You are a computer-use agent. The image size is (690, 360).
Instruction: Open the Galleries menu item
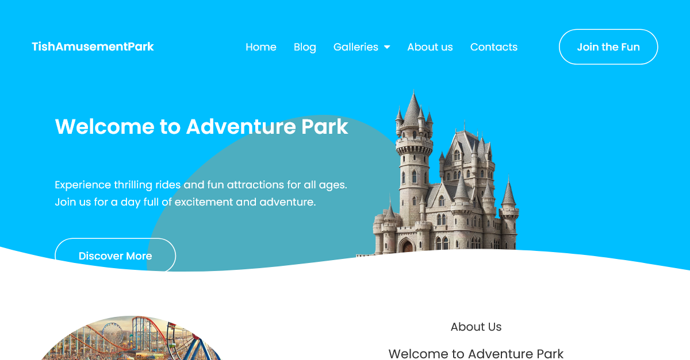pos(356,47)
